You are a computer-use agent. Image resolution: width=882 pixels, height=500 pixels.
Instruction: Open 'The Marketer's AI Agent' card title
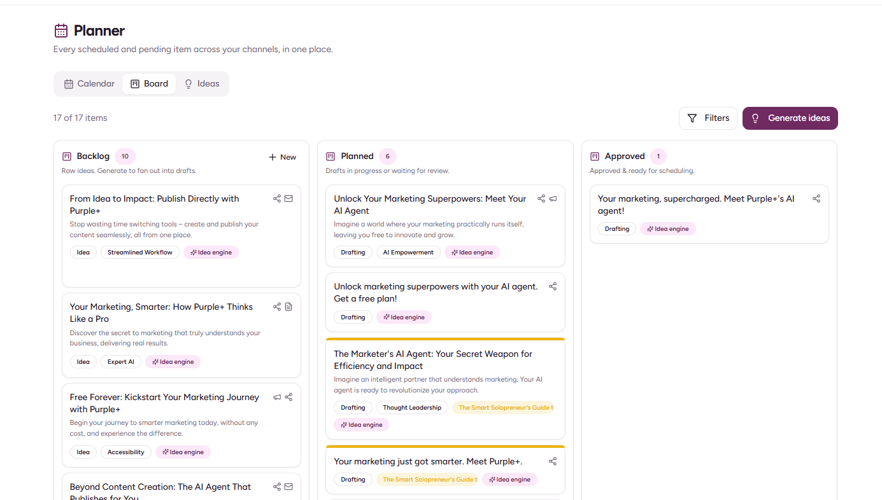(433, 360)
